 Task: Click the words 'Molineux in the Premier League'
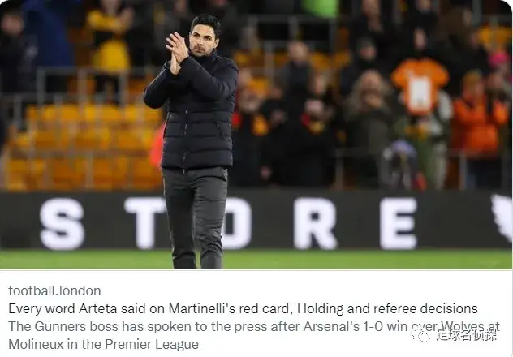pos(103,344)
